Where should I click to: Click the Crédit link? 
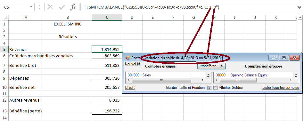130,88
